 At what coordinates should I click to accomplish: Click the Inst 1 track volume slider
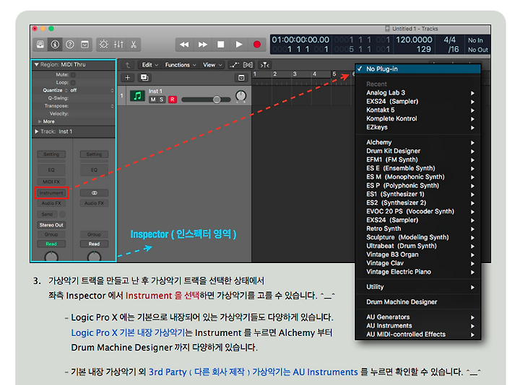click(206, 99)
